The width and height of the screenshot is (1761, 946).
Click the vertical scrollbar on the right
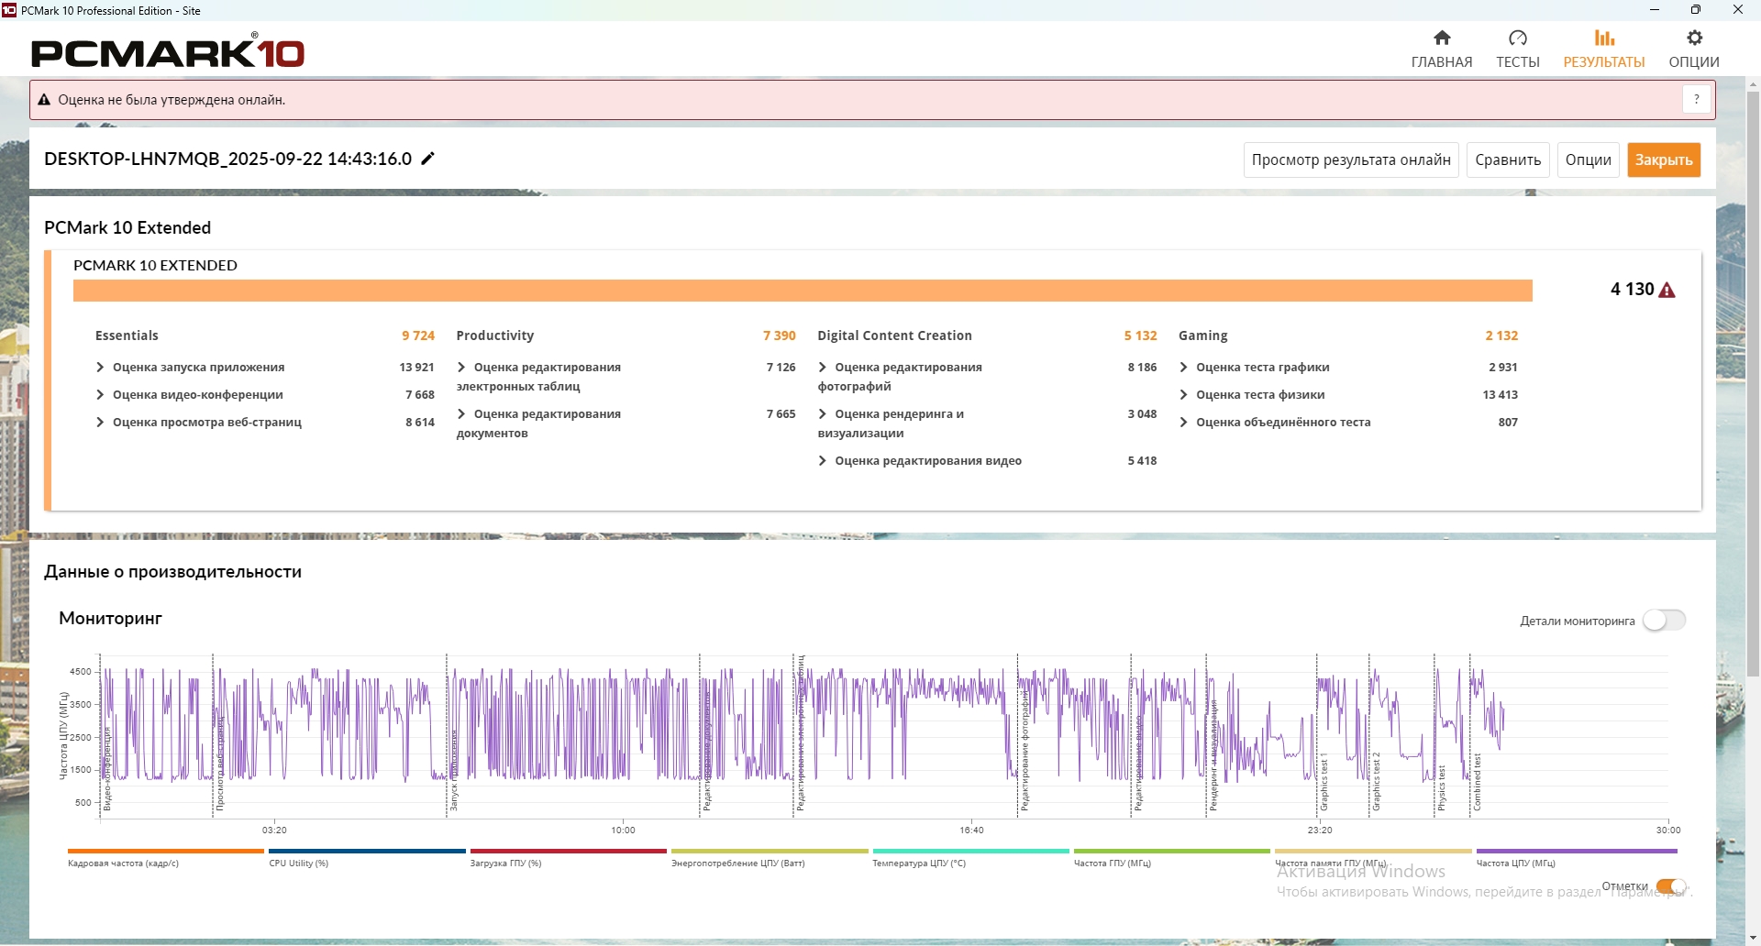tap(1753, 385)
